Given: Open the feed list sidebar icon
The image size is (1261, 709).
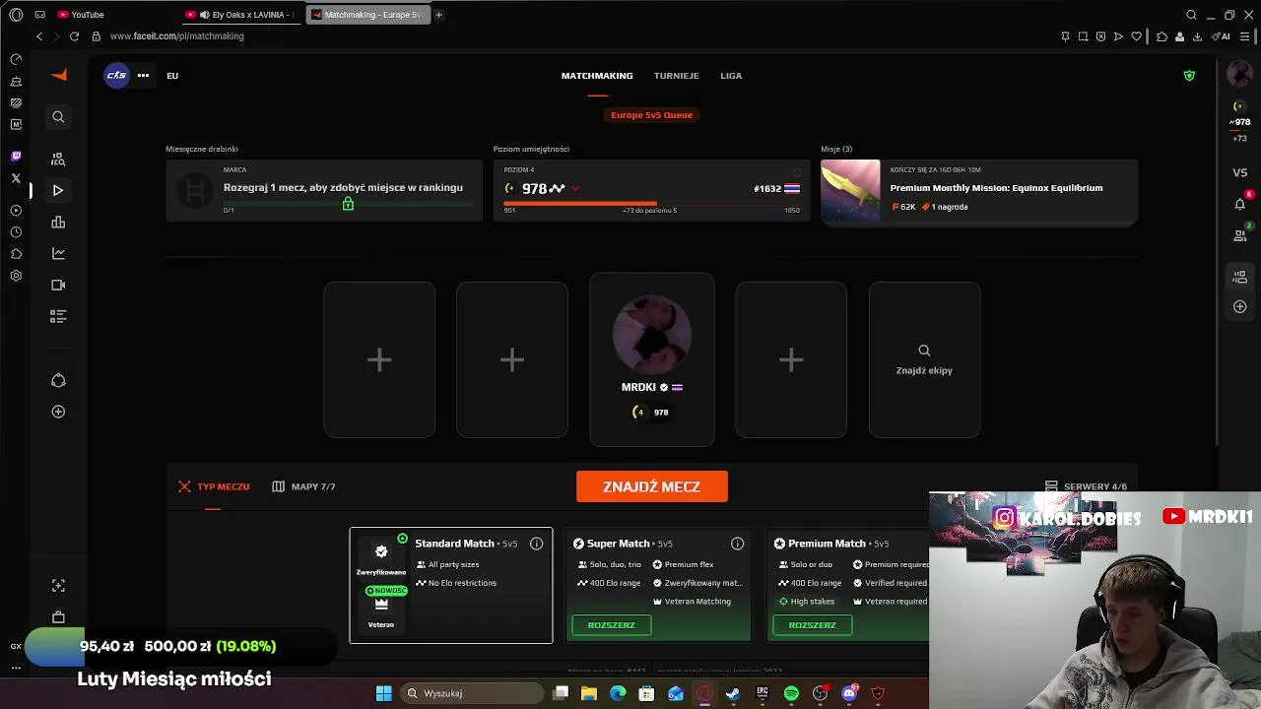Looking at the screenshot, I should pyautogui.click(x=58, y=316).
